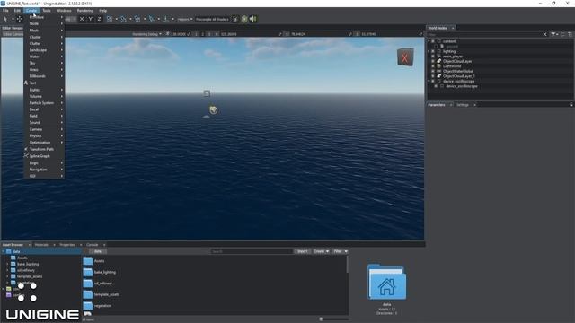Screen dimensions: 575x323
Task: Switch to the Properties tab
Action: point(67,245)
